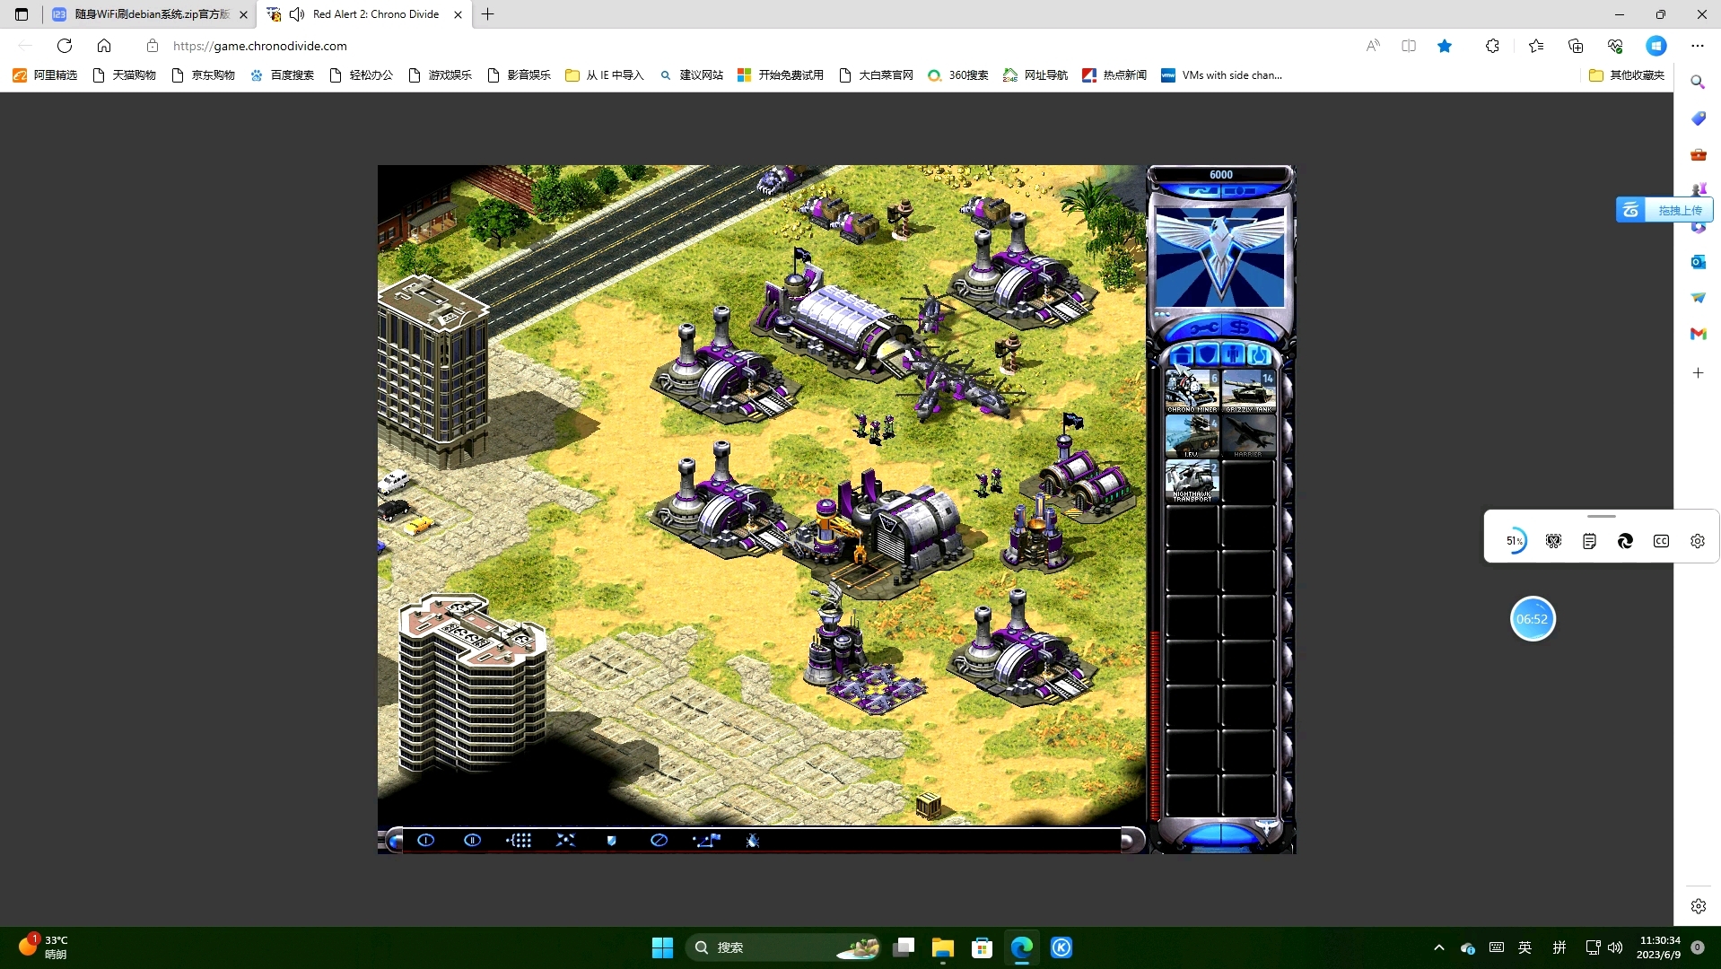Click the supply crate on the map
Screen dimensions: 1721x969
[x=929, y=805]
